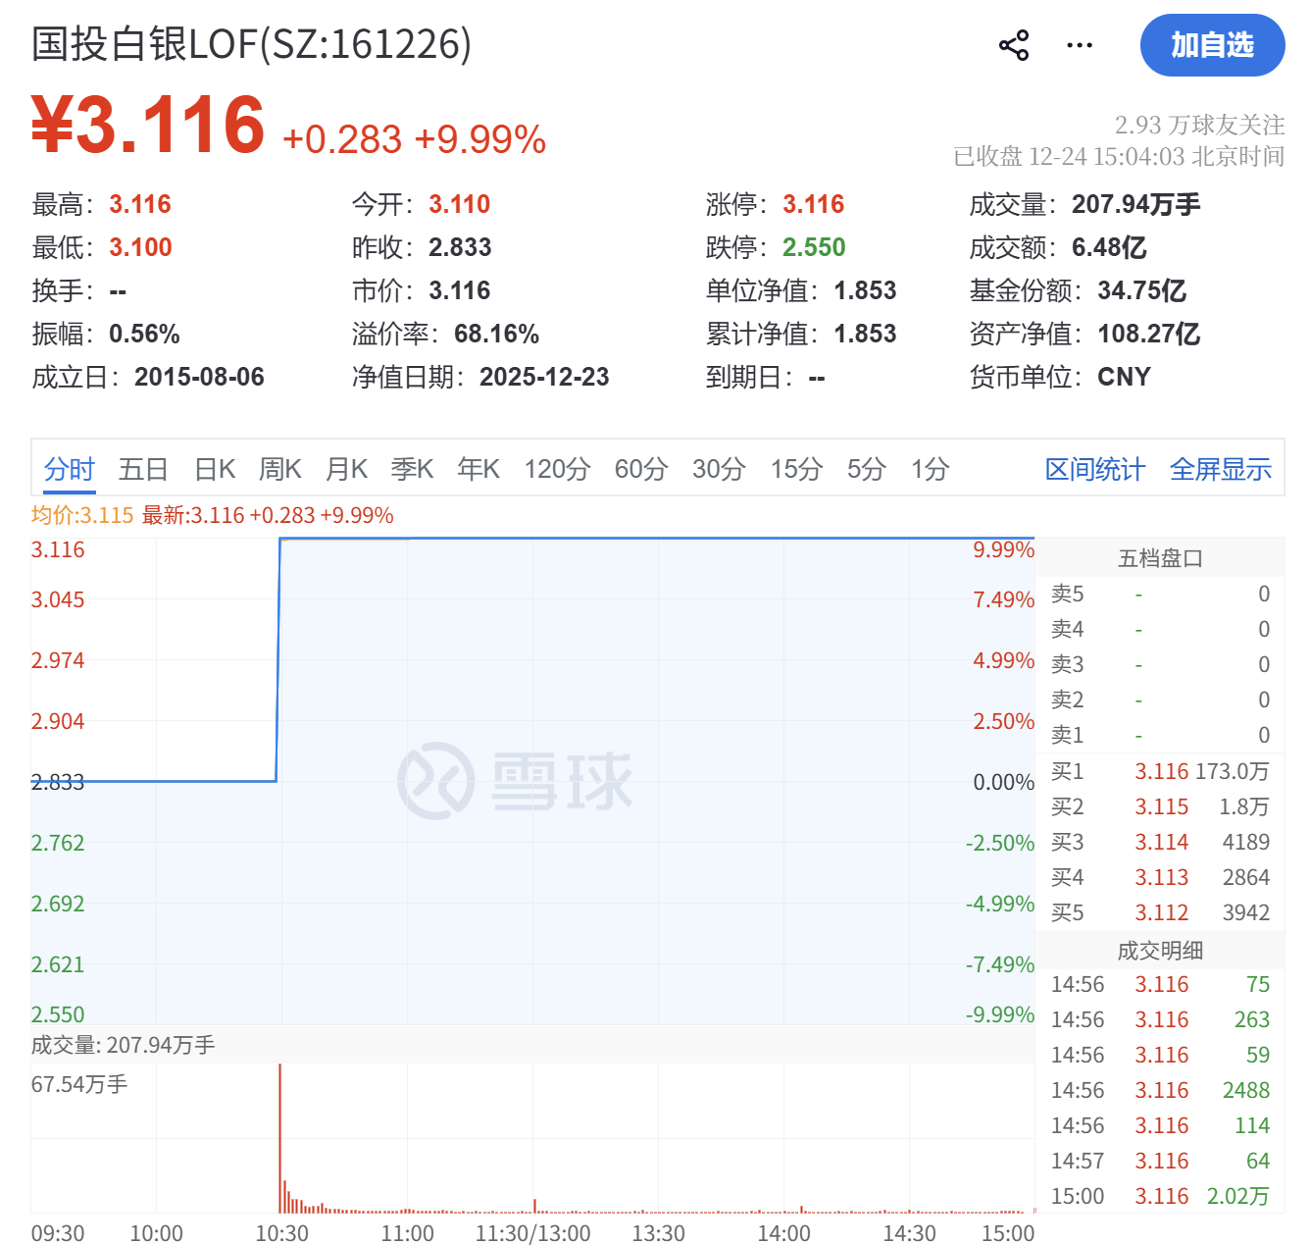Screen dimensions: 1310x1245
Task: Click the share icon
Action: point(1013,45)
